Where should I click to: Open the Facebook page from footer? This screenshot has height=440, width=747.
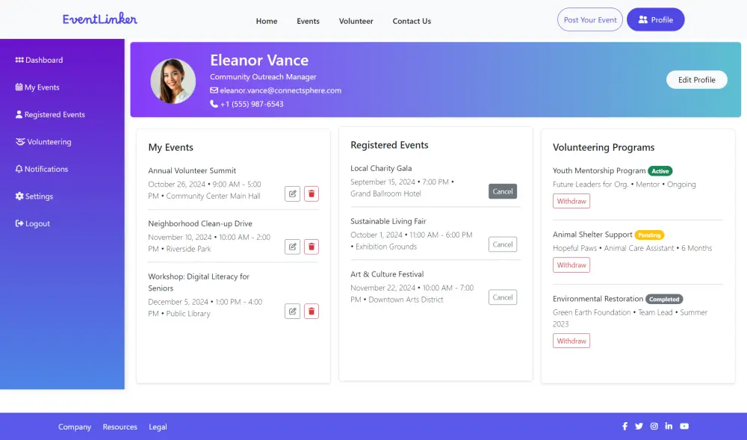pyautogui.click(x=624, y=427)
